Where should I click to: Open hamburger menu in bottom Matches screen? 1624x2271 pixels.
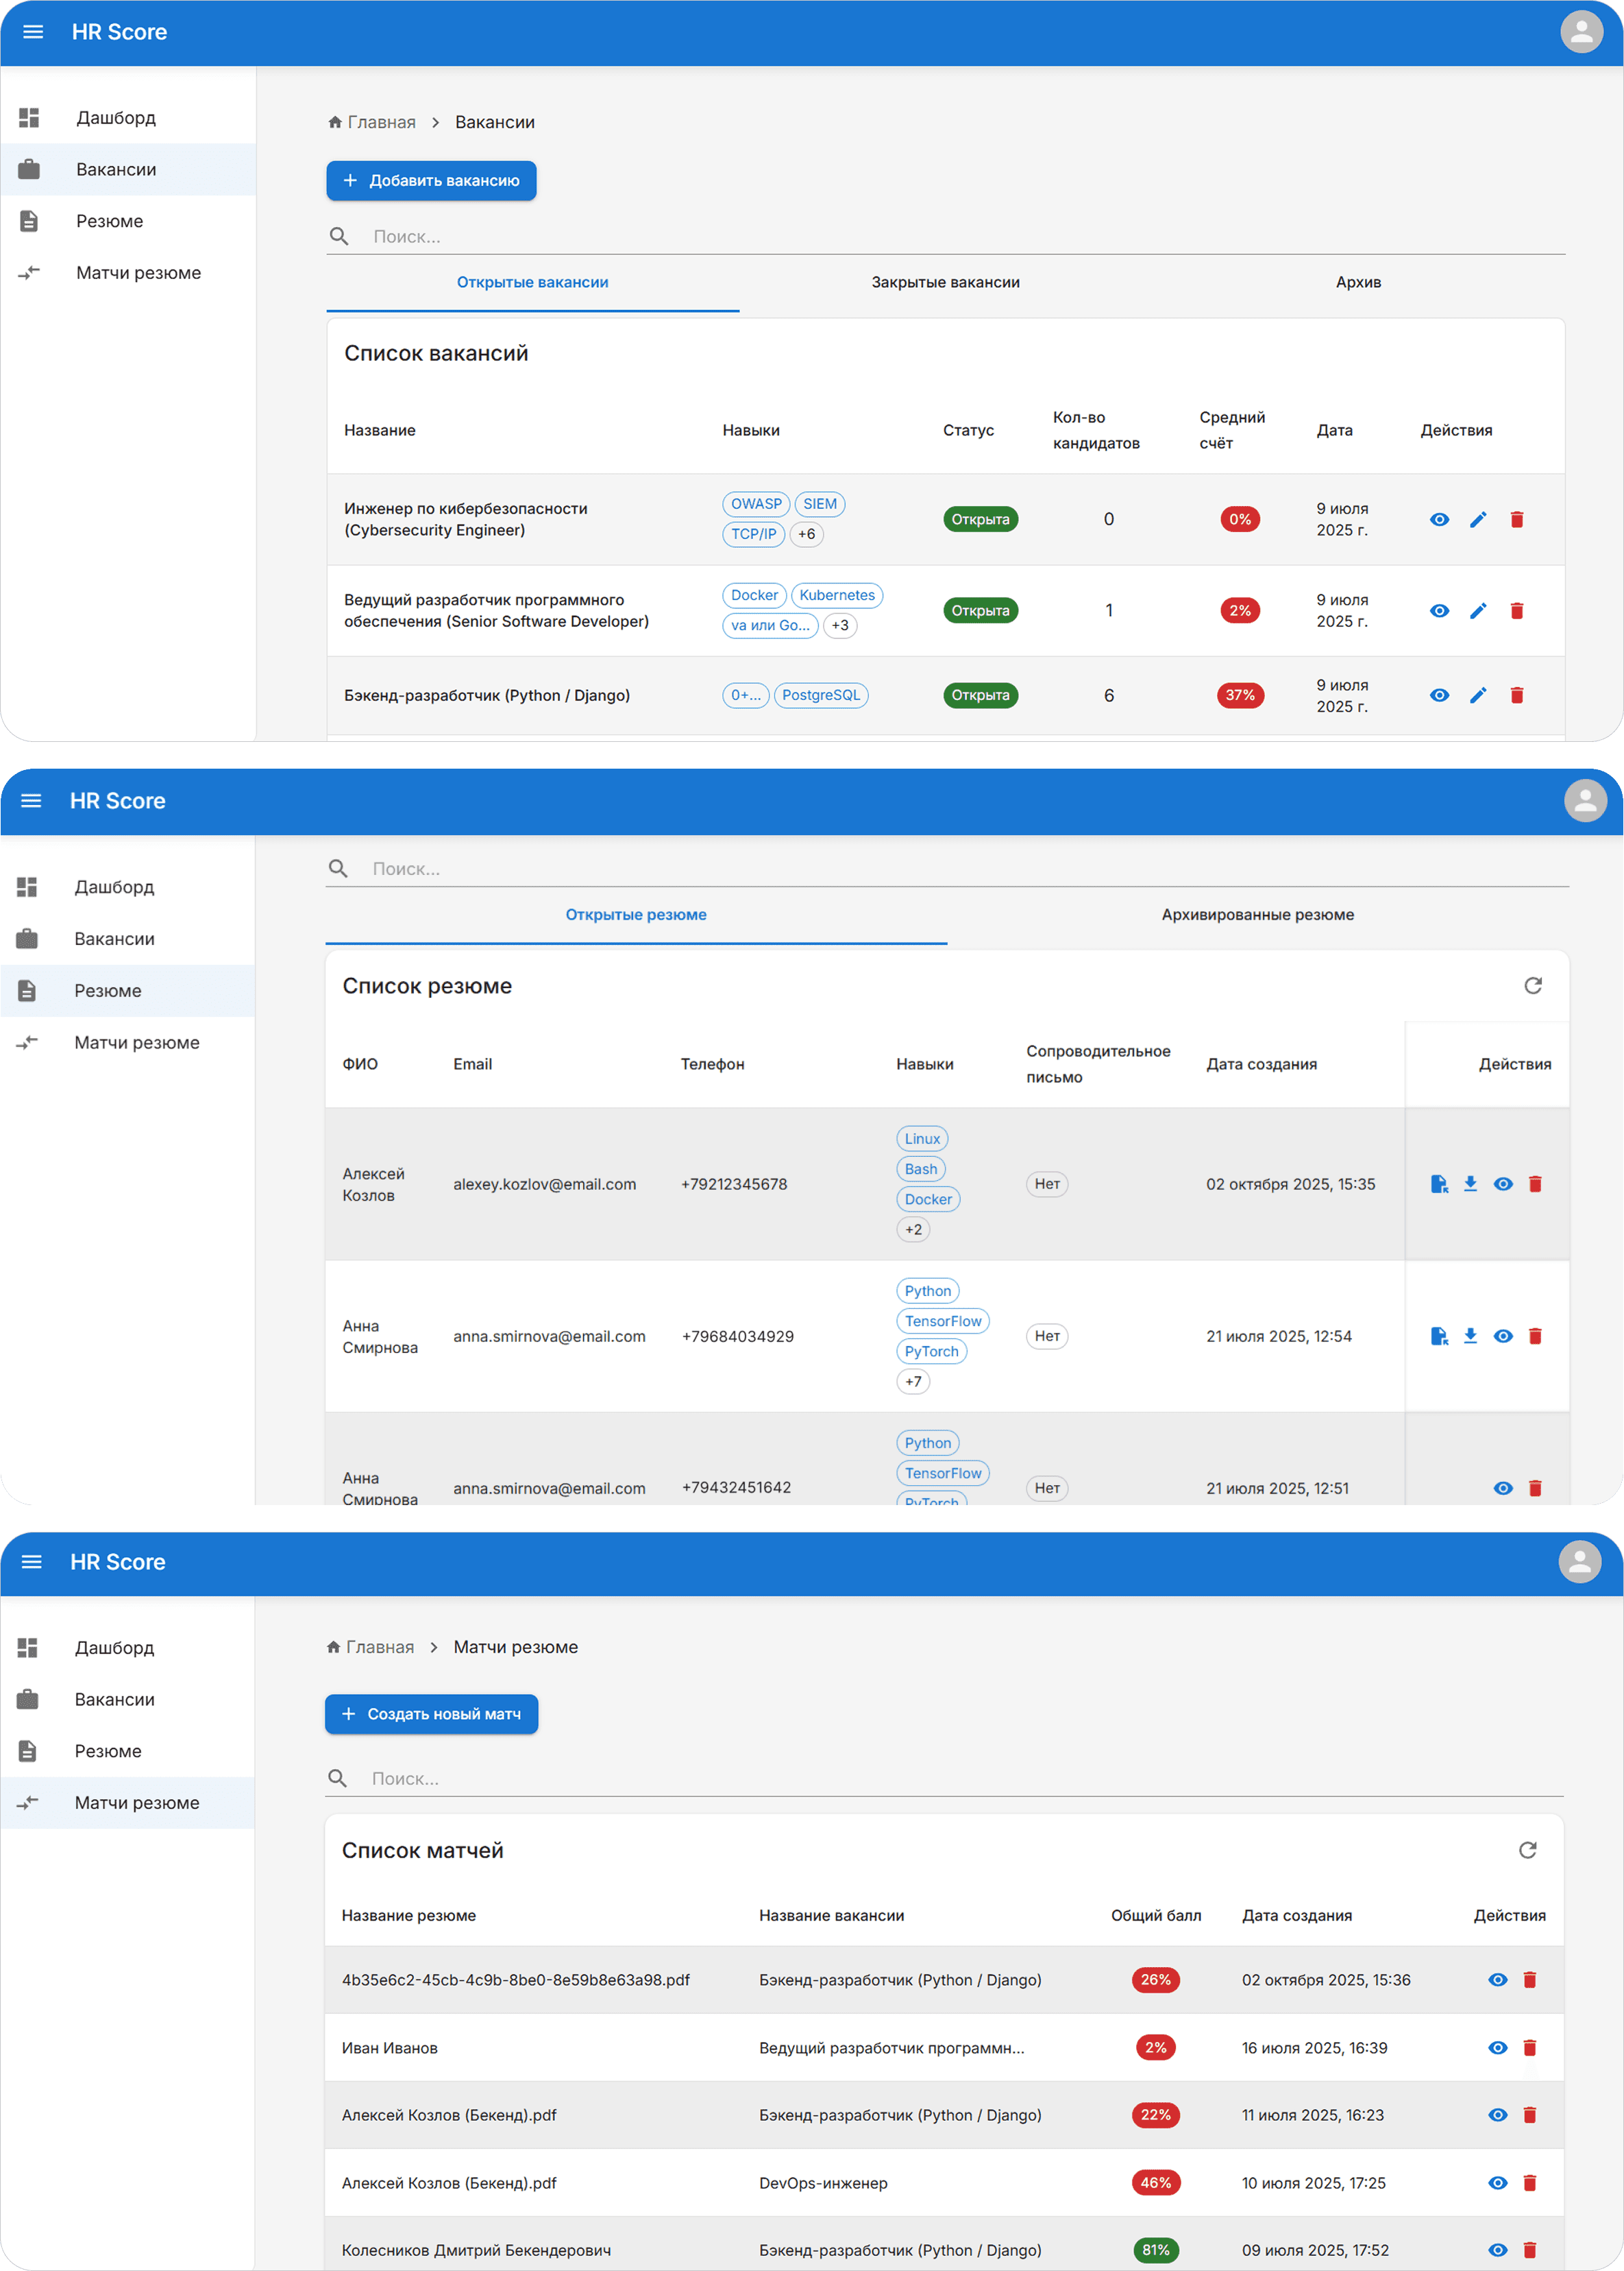click(x=31, y=1562)
